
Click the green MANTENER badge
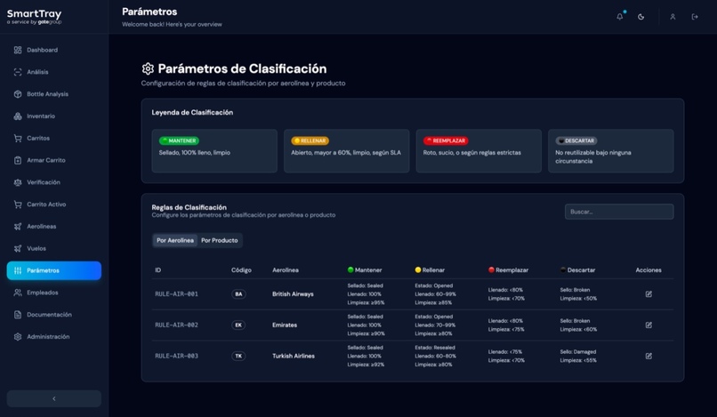[179, 140]
